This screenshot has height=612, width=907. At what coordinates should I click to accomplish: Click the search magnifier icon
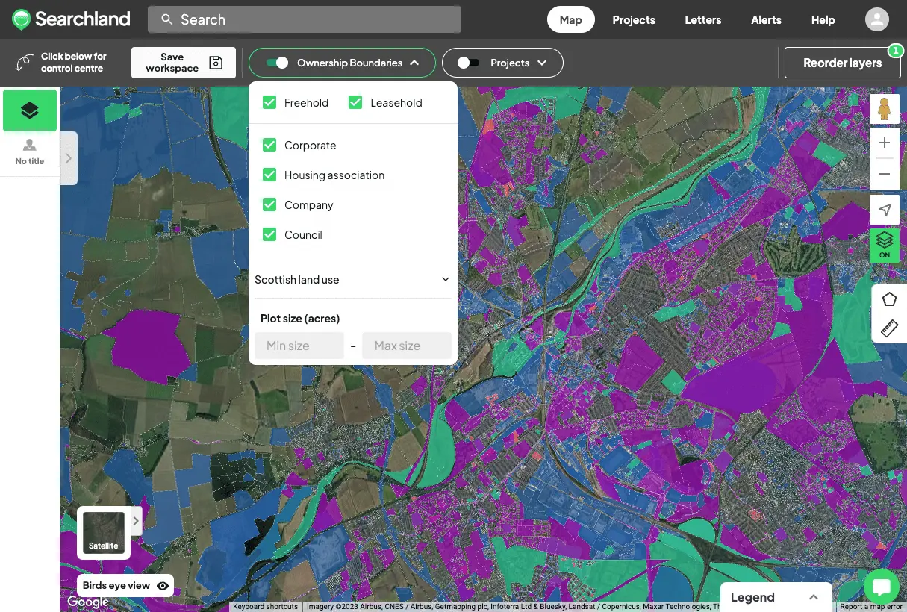[x=167, y=19]
